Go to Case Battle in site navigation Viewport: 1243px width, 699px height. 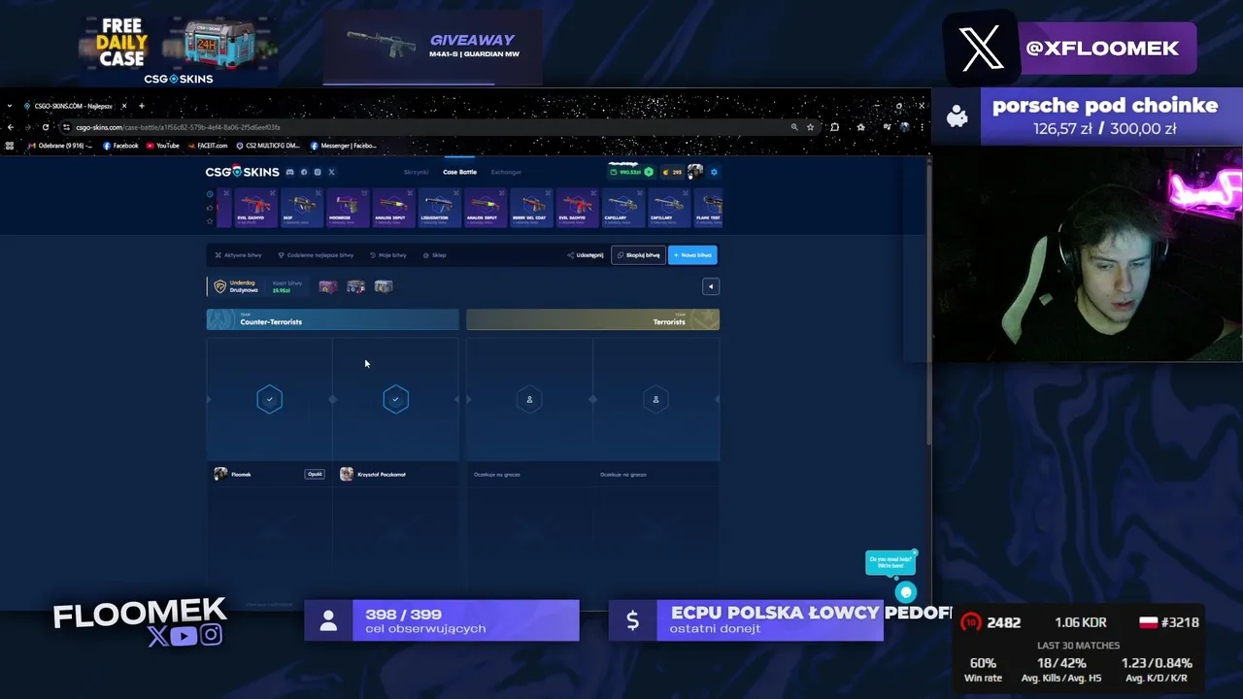[459, 172]
